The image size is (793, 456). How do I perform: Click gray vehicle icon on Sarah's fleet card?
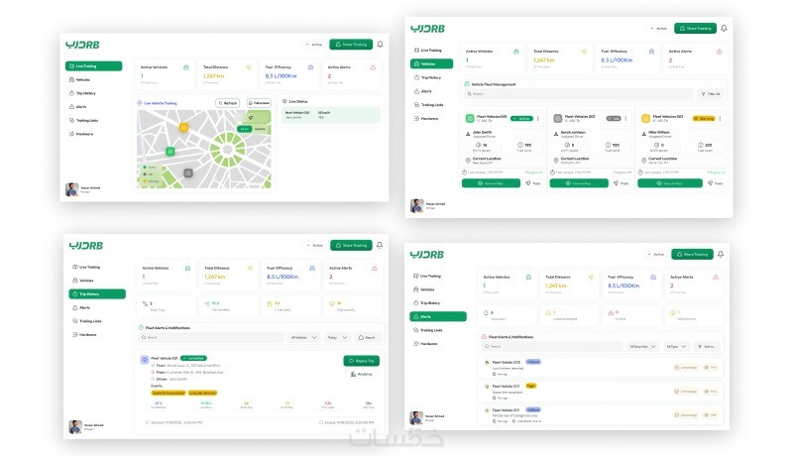click(x=558, y=118)
